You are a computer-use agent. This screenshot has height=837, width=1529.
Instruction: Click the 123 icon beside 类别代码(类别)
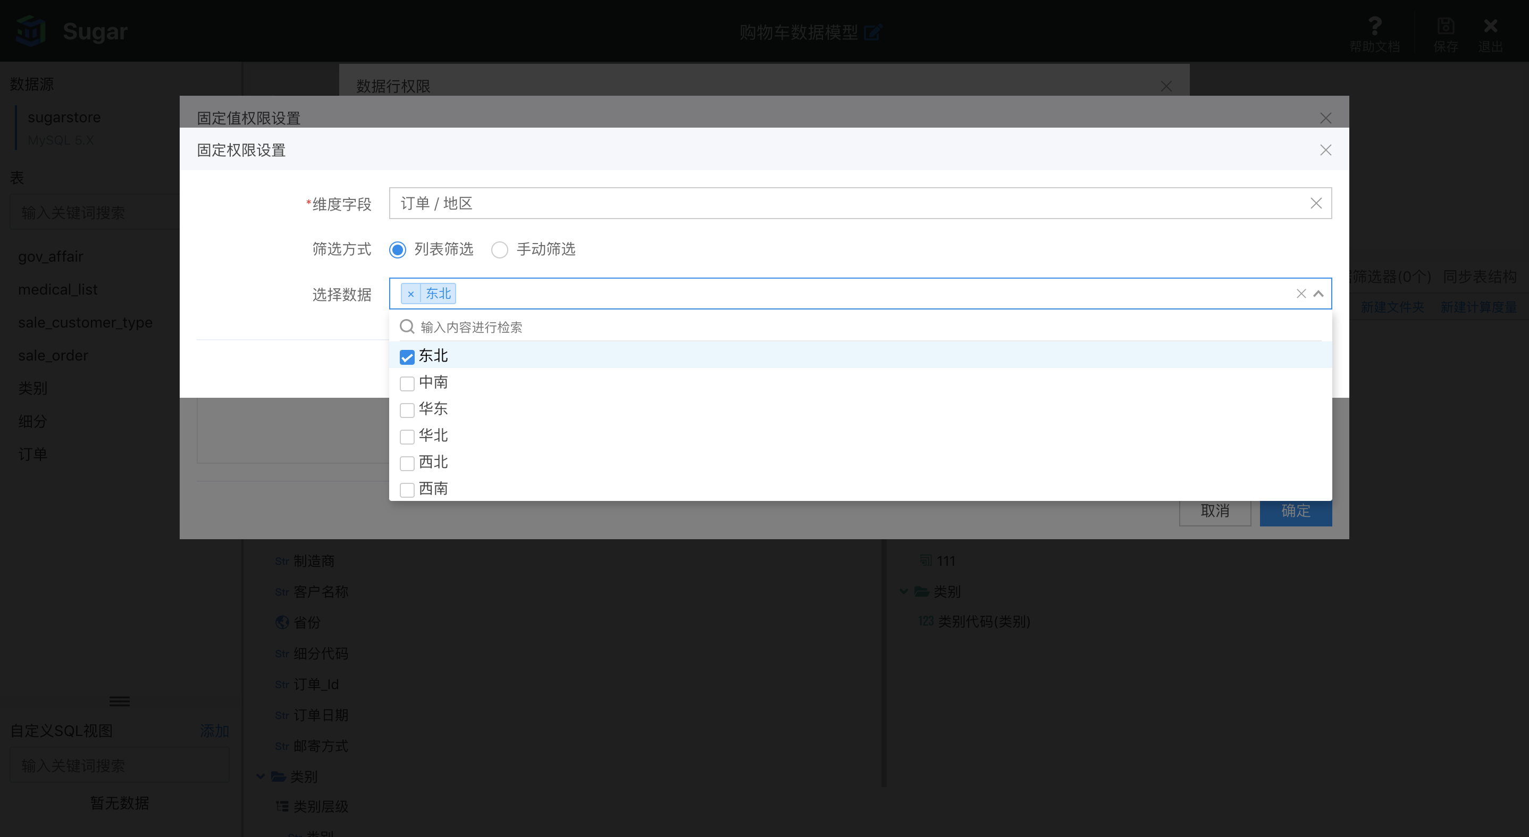click(926, 621)
